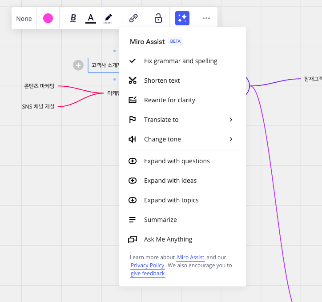Image resolution: width=322 pixels, height=302 pixels.
Task: Open the text color picker
Action: click(x=91, y=18)
